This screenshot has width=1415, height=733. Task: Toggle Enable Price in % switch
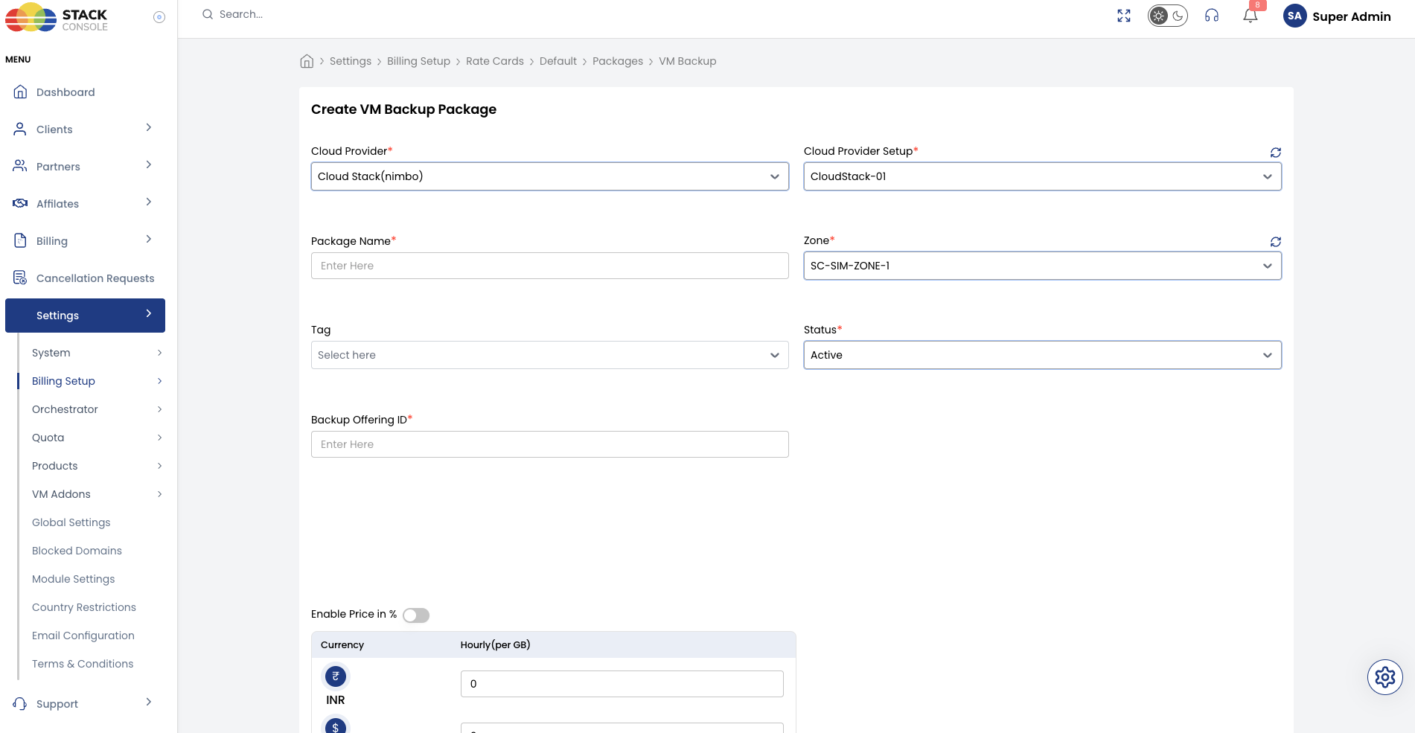pyautogui.click(x=416, y=615)
